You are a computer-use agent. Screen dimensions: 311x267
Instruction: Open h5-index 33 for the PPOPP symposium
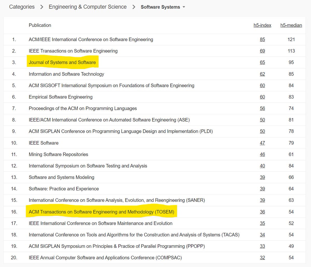point(262,246)
